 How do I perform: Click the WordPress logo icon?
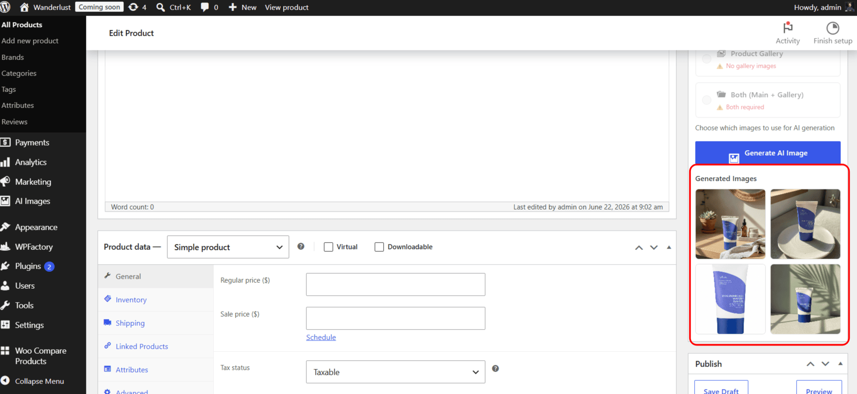click(5, 7)
